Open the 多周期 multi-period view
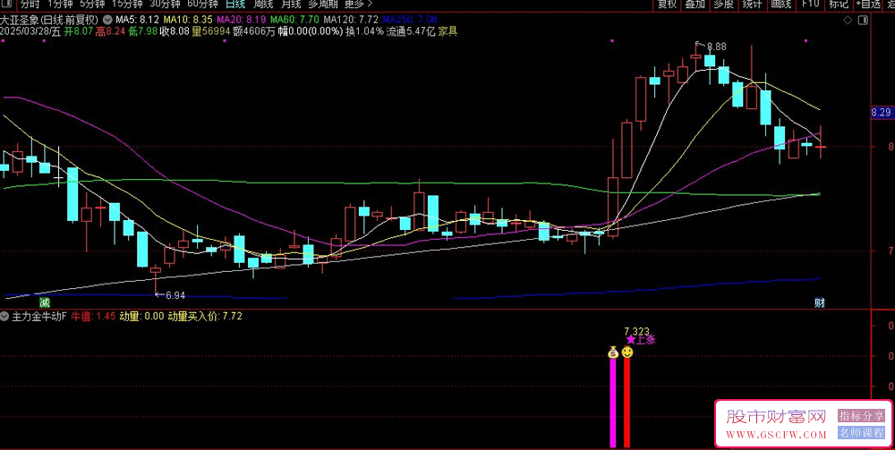The height and width of the screenshot is (450, 895). tap(323, 4)
